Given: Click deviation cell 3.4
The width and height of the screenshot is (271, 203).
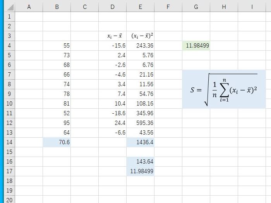Looking at the screenshot, I should 113,84.
